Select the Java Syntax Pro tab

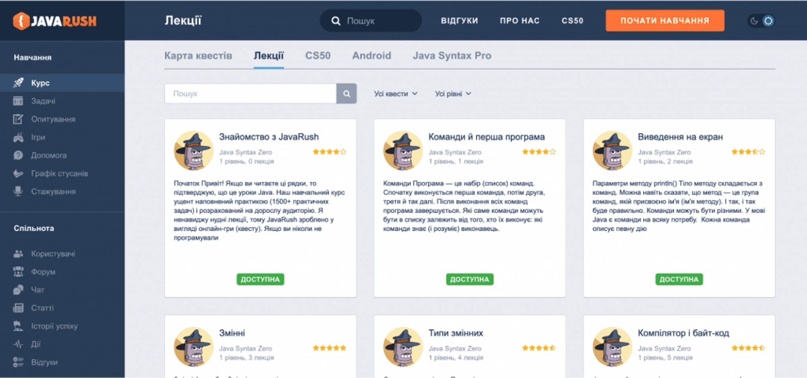[452, 56]
